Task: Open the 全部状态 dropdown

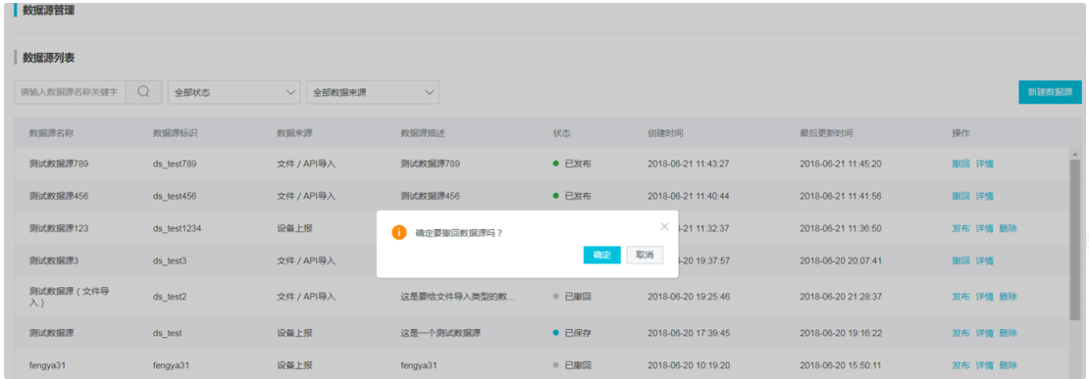Action: (233, 92)
